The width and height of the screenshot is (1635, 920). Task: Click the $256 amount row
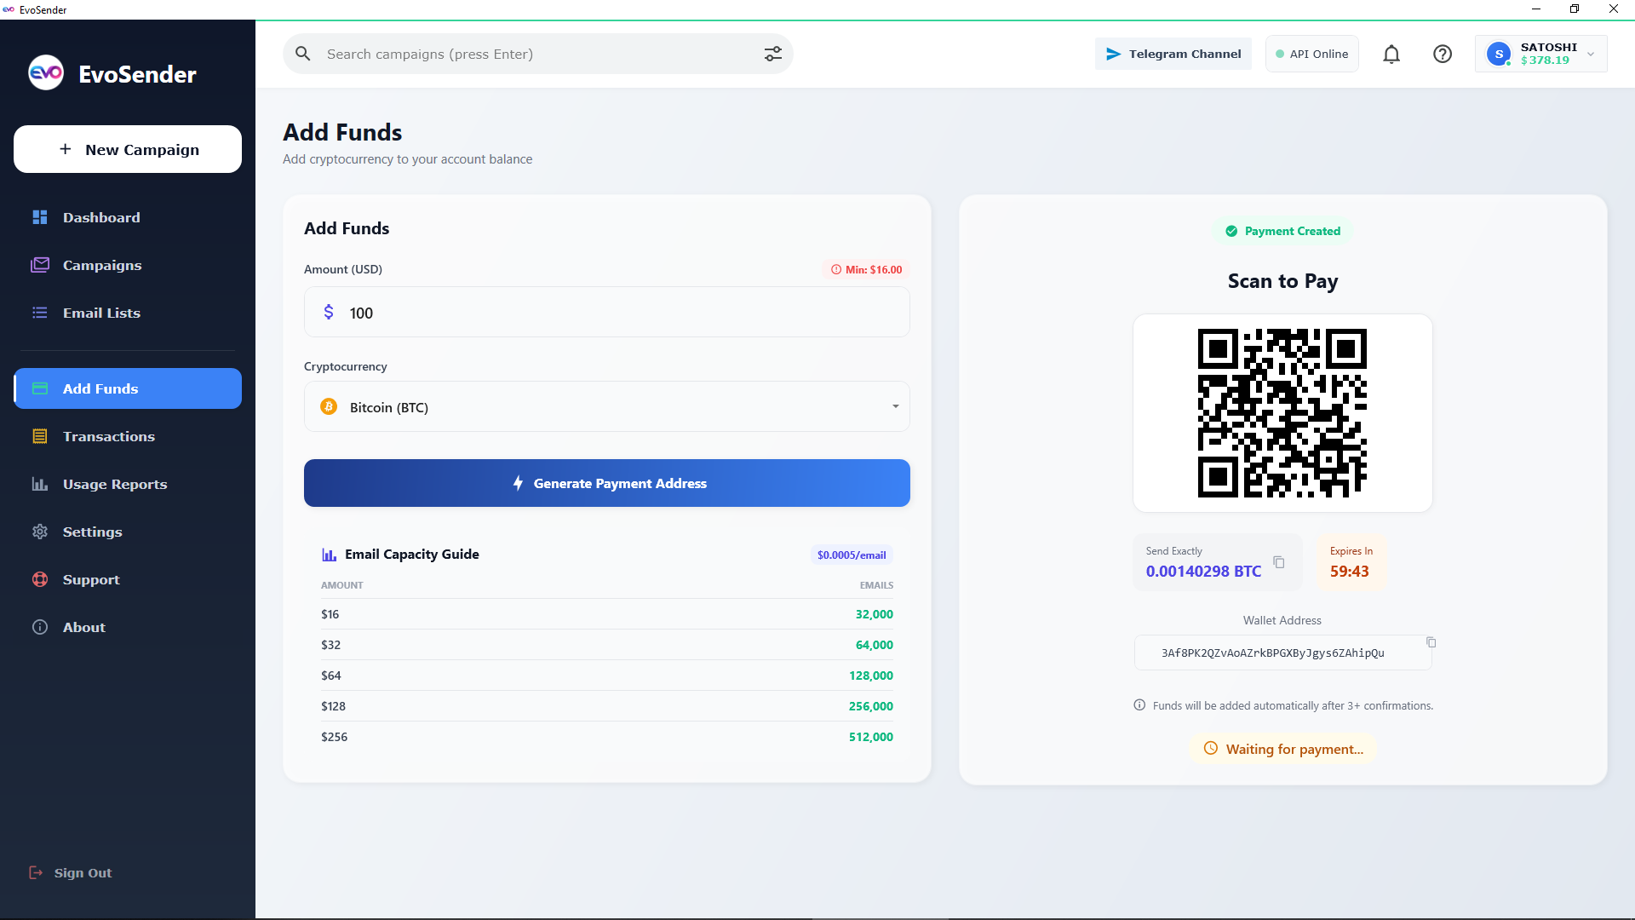(x=607, y=737)
